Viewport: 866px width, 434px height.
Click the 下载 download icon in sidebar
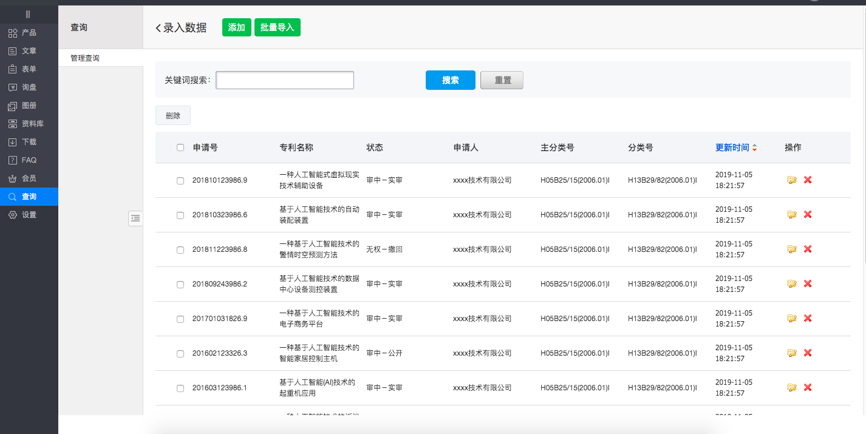pyautogui.click(x=13, y=142)
